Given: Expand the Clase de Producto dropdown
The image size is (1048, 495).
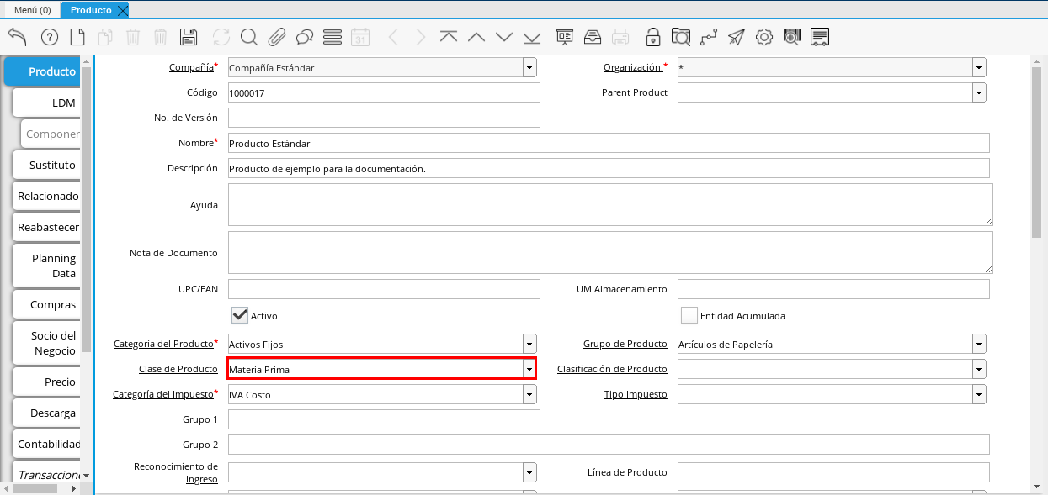Looking at the screenshot, I should click(x=529, y=369).
